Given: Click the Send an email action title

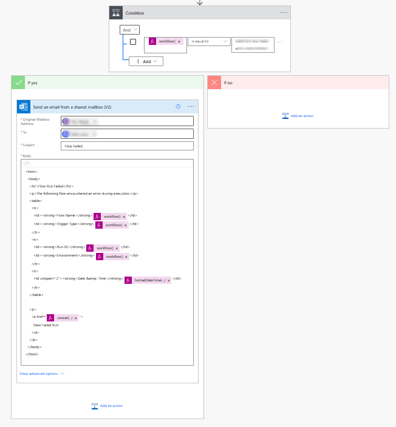Looking at the screenshot, I should click(73, 107).
